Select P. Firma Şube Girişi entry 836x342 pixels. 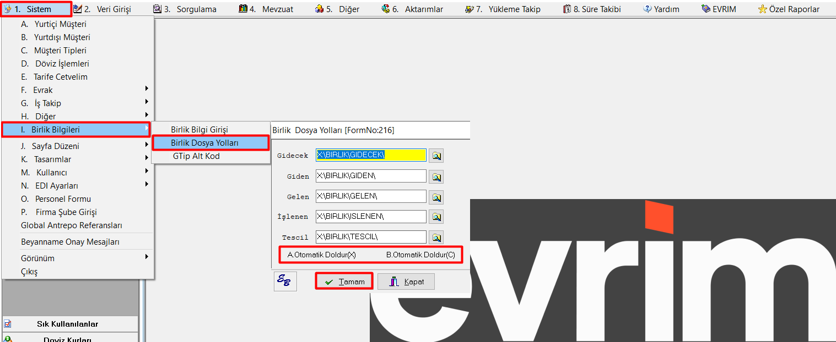point(78,212)
